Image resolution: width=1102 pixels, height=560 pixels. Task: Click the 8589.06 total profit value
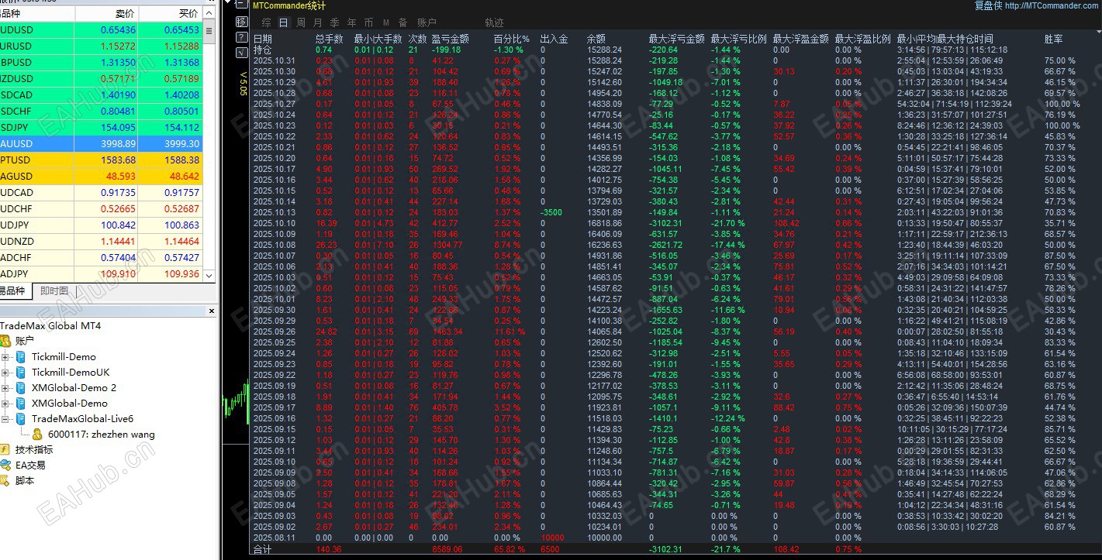pyautogui.click(x=447, y=549)
